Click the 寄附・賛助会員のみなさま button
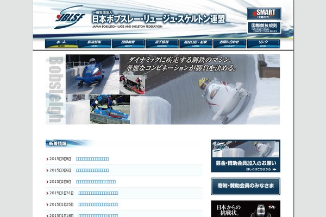This screenshot has height=217, width=326. click(x=246, y=186)
